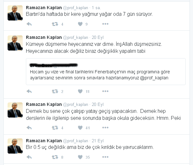
Task: Open more options on Kümeye düşmeme tweet
Action: 106,91
